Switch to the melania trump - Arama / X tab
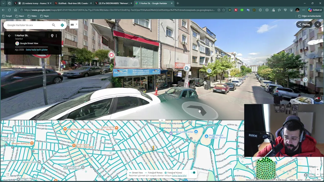 point(33,3)
